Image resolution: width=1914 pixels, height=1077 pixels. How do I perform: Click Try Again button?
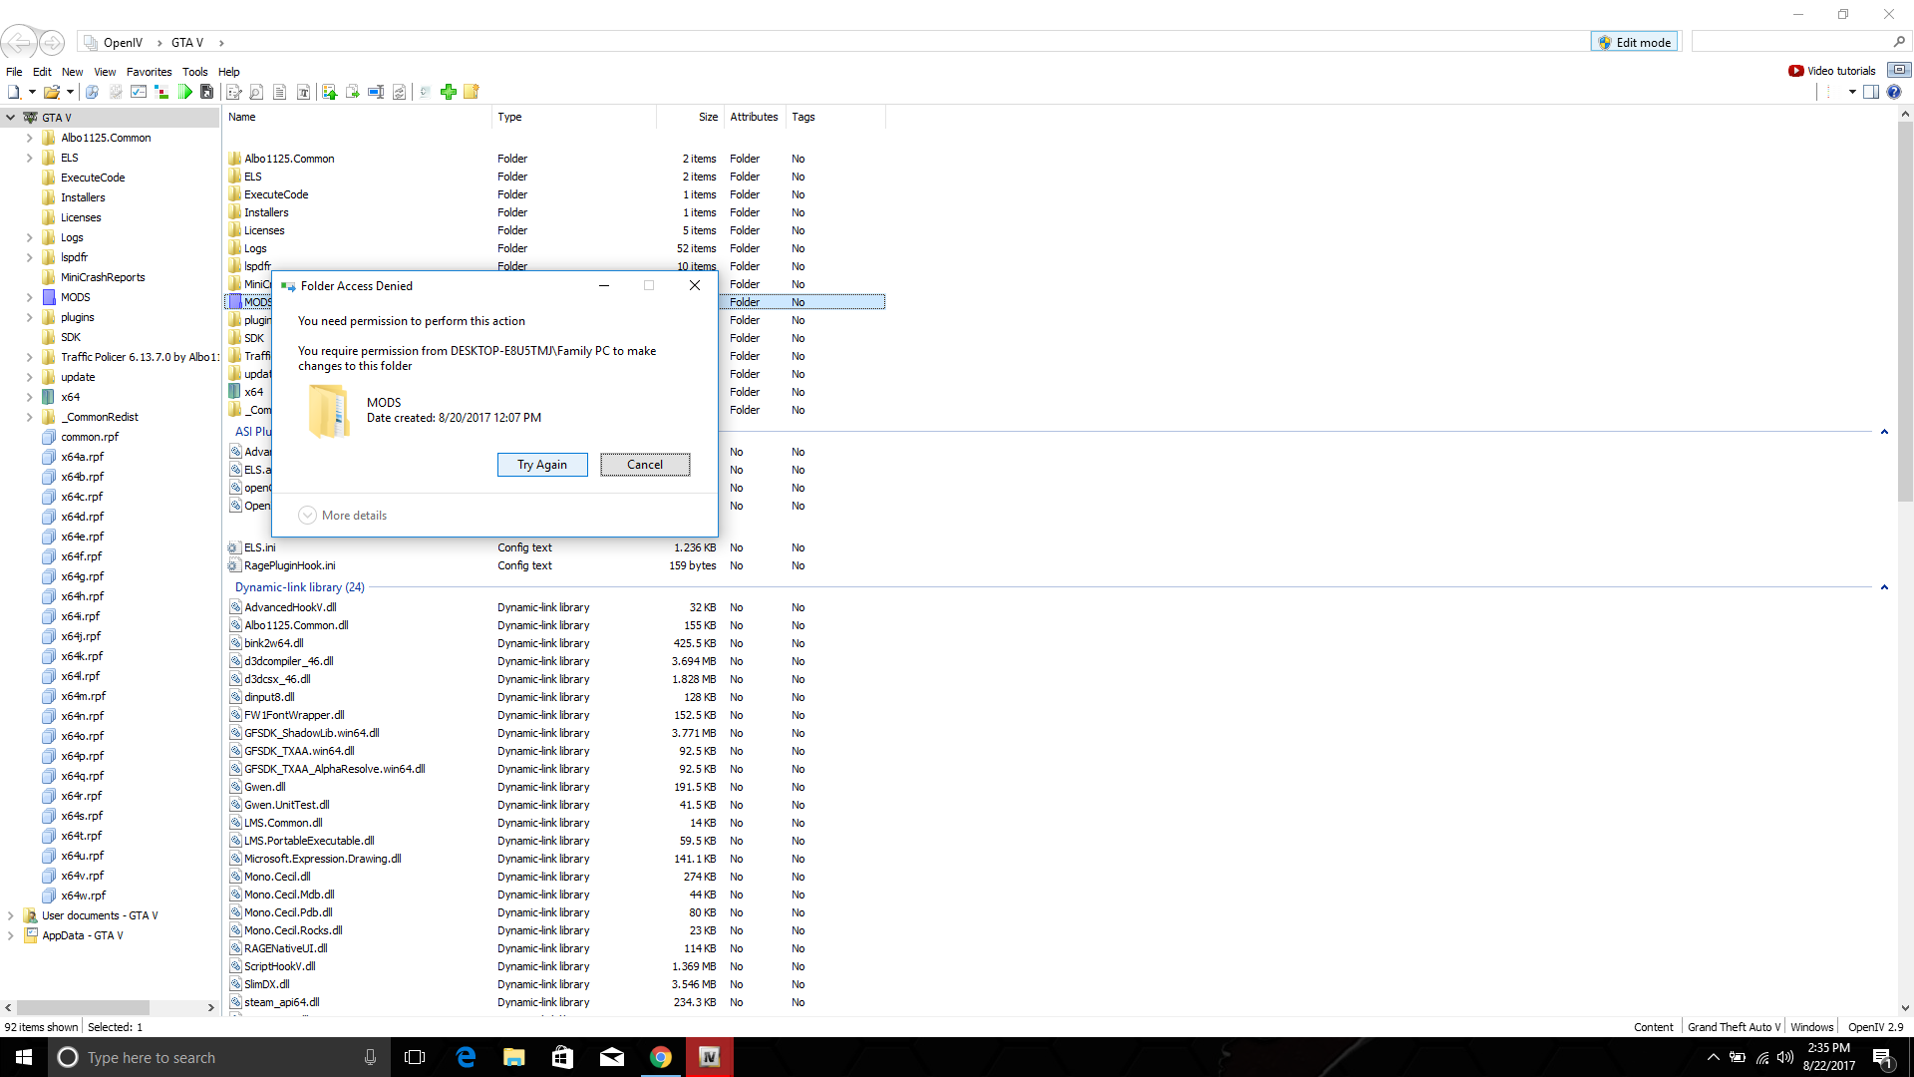[541, 465]
